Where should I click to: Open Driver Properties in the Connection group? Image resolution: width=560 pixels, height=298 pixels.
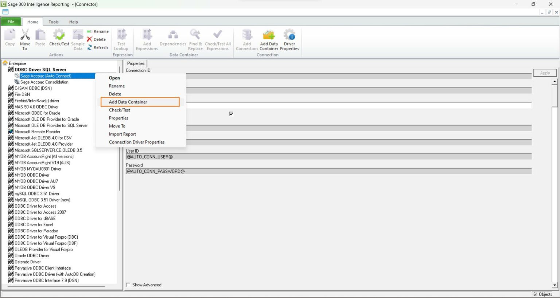pyautogui.click(x=289, y=38)
